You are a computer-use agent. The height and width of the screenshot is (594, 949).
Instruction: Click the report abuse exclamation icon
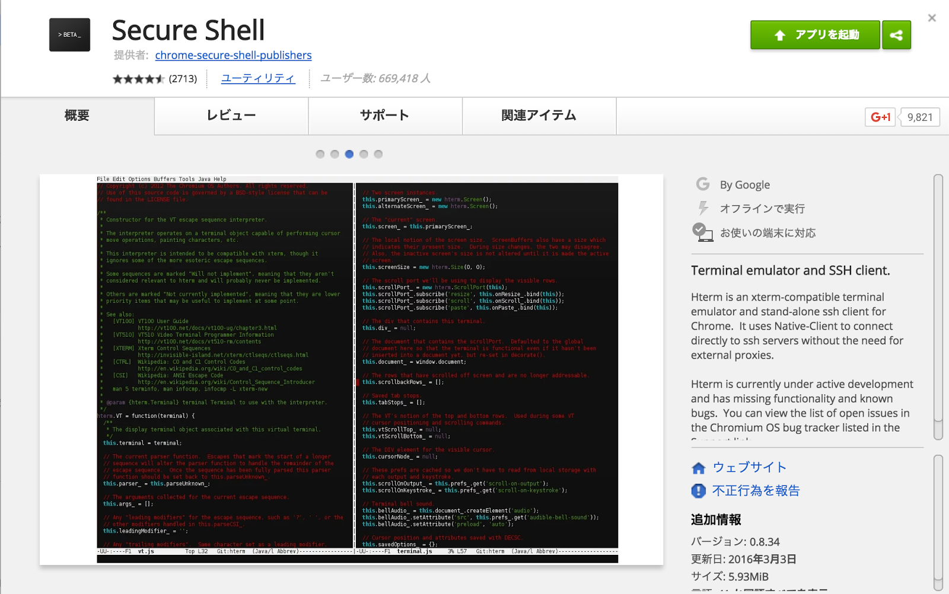(x=699, y=491)
